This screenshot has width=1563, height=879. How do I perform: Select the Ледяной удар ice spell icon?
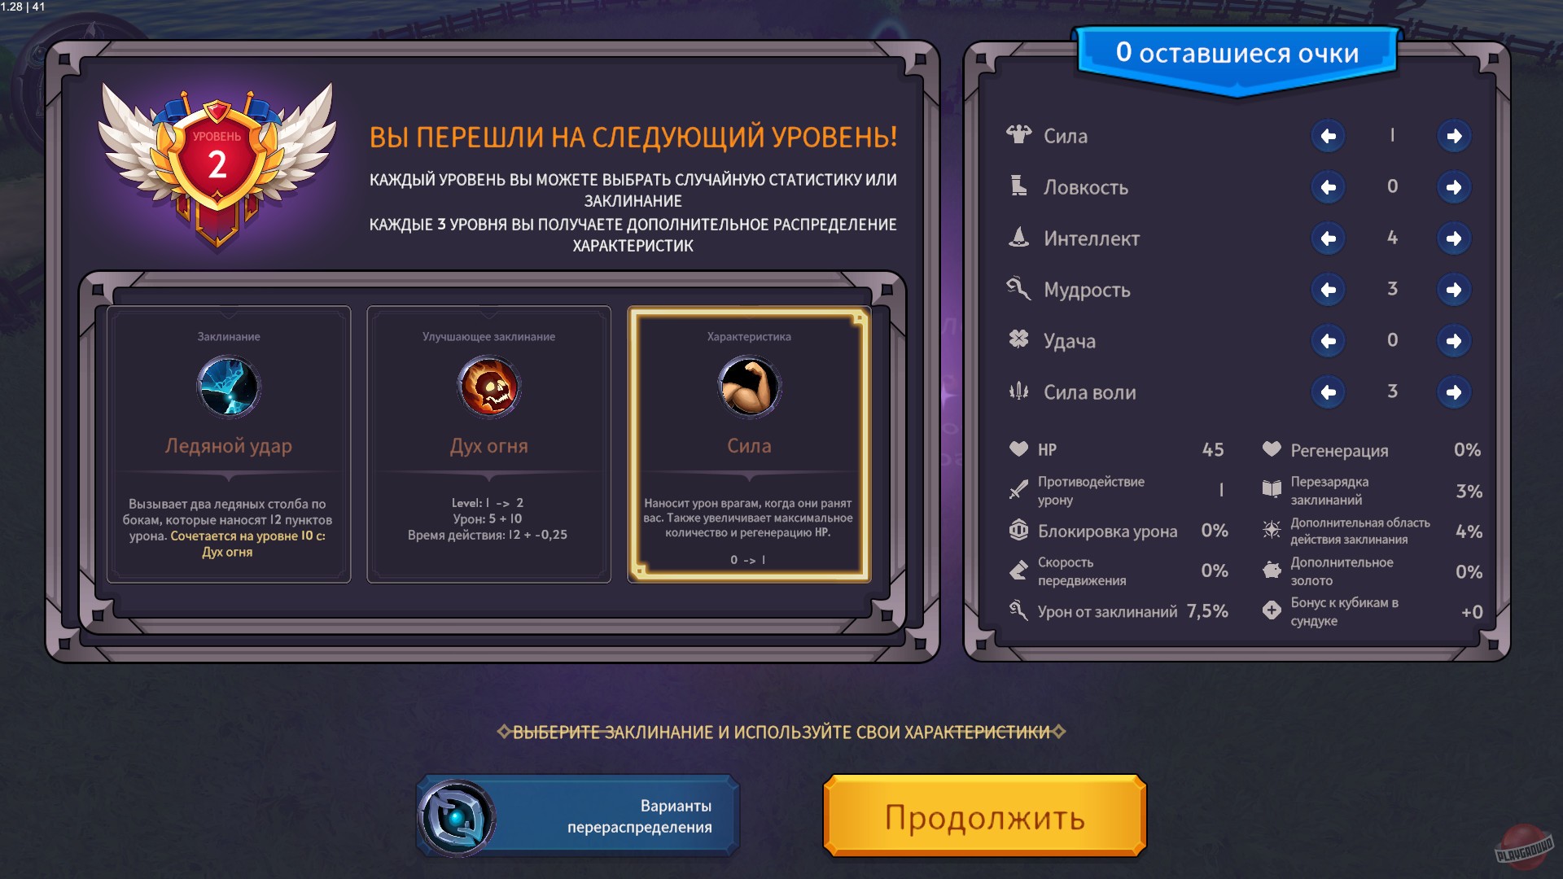click(x=230, y=387)
